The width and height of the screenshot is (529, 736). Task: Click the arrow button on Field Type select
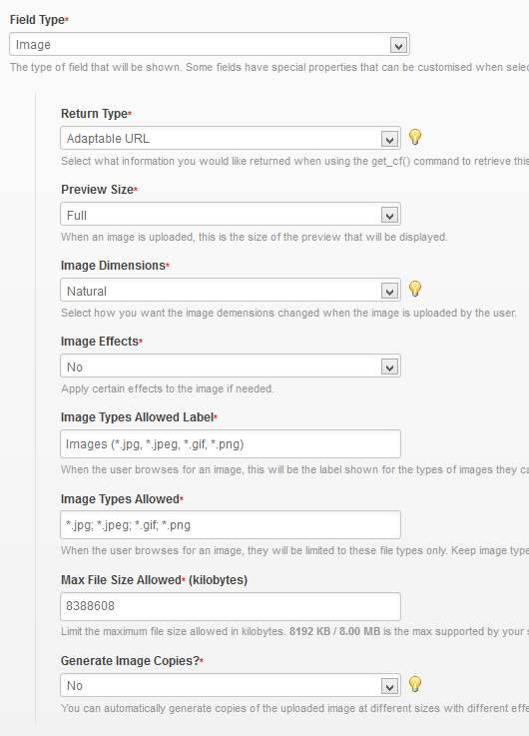[x=398, y=46]
